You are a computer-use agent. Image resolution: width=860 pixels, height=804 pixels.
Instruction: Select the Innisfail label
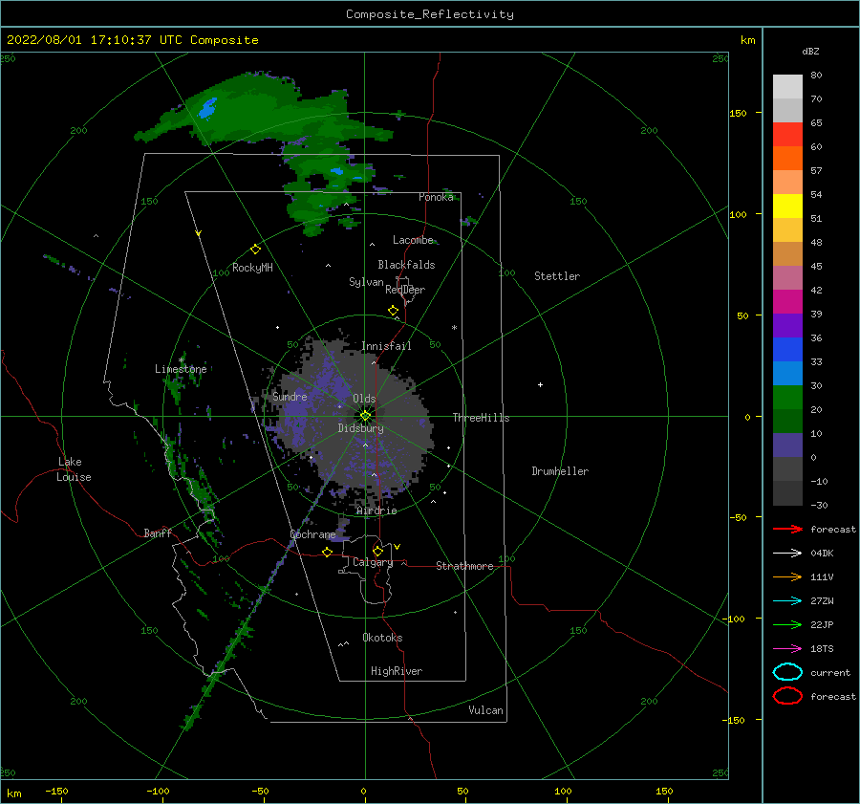click(x=386, y=346)
